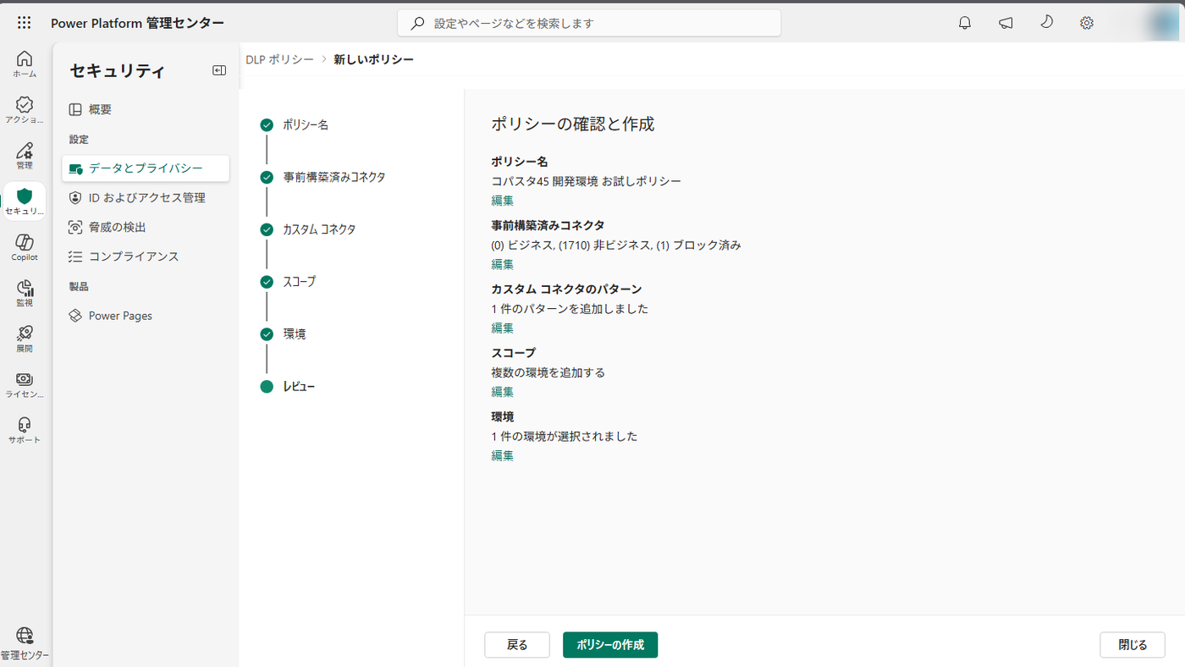Select the Security shield rail icon
Image resolution: width=1185 pixels, height=667 pixels.
[25, 201]
